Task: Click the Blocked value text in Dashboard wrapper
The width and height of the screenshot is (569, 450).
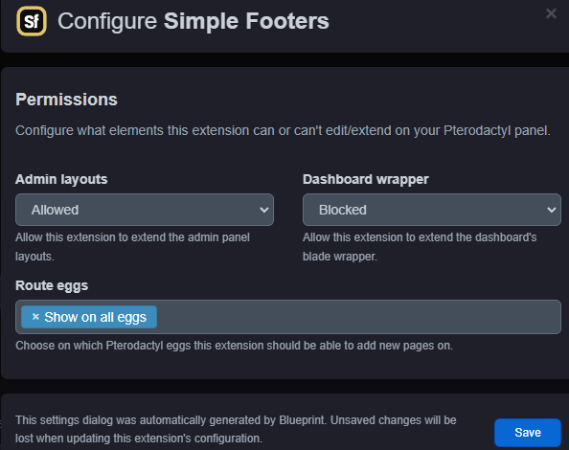Action: [x=343, y=210]
